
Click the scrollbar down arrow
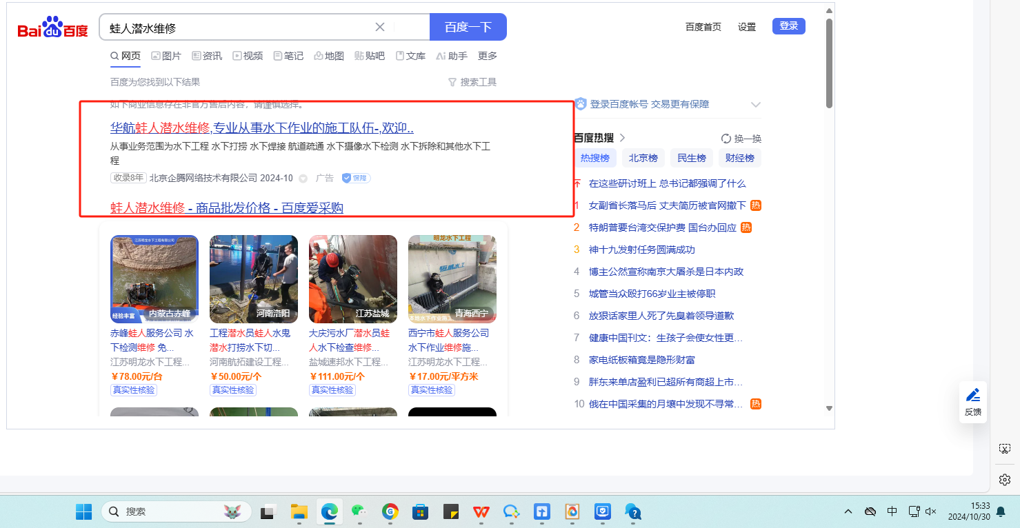(x=830, y=408)
